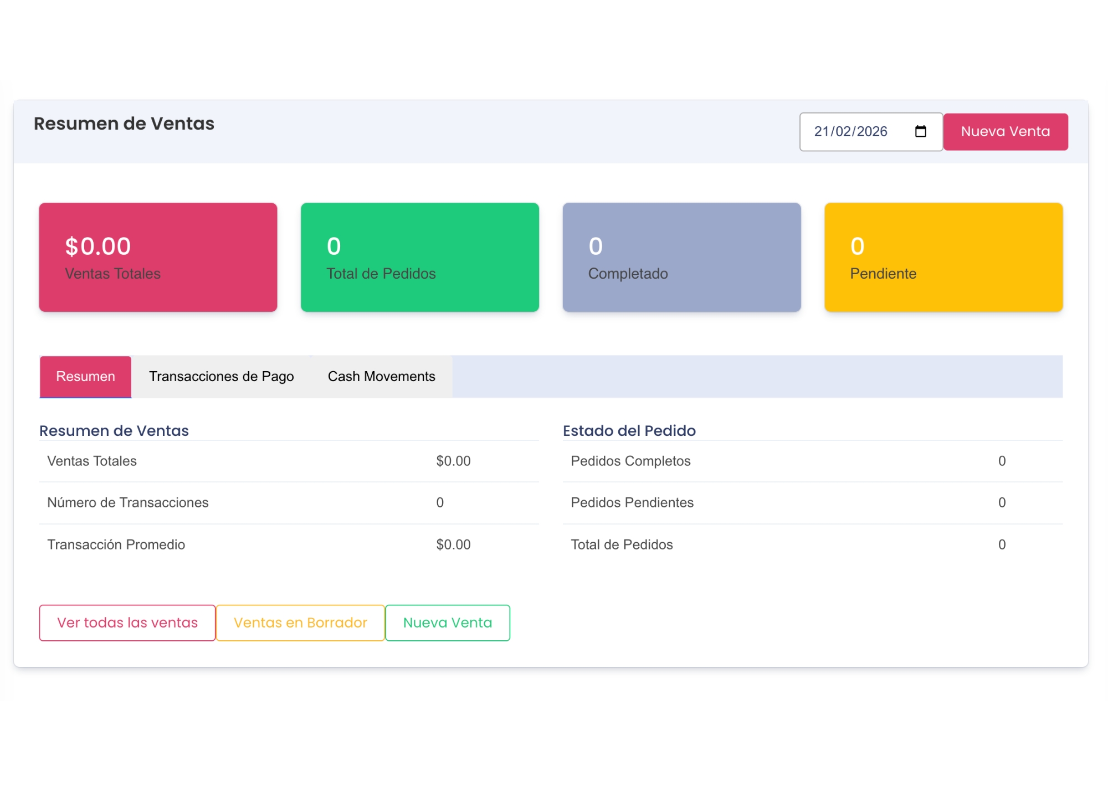
Task: Open the calendar picker icon
Action: (x=920, y=131)
